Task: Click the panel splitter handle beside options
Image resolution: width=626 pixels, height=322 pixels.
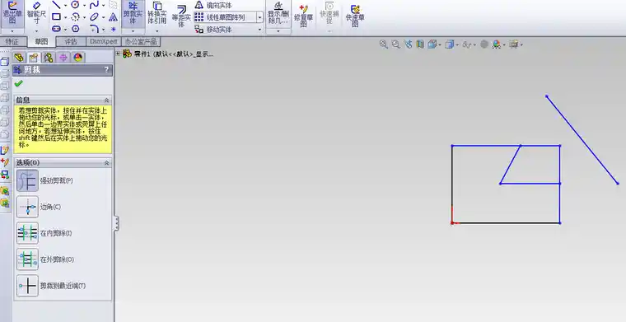Action: (117, 223)
